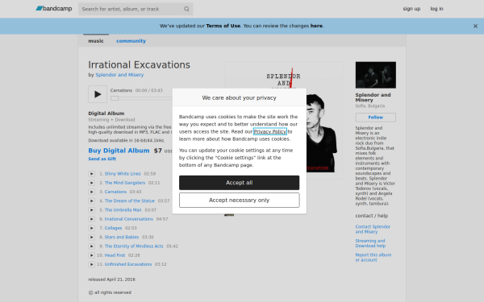Open Unfinished Excavations track link
Image resolution: width=484 pixels, height=302 pixels.
[128, 264]
